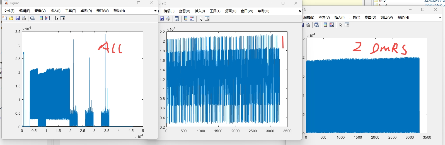Open 窗口(W) menu in Figure 1
The image size is (445, 145).
[103, 11]
